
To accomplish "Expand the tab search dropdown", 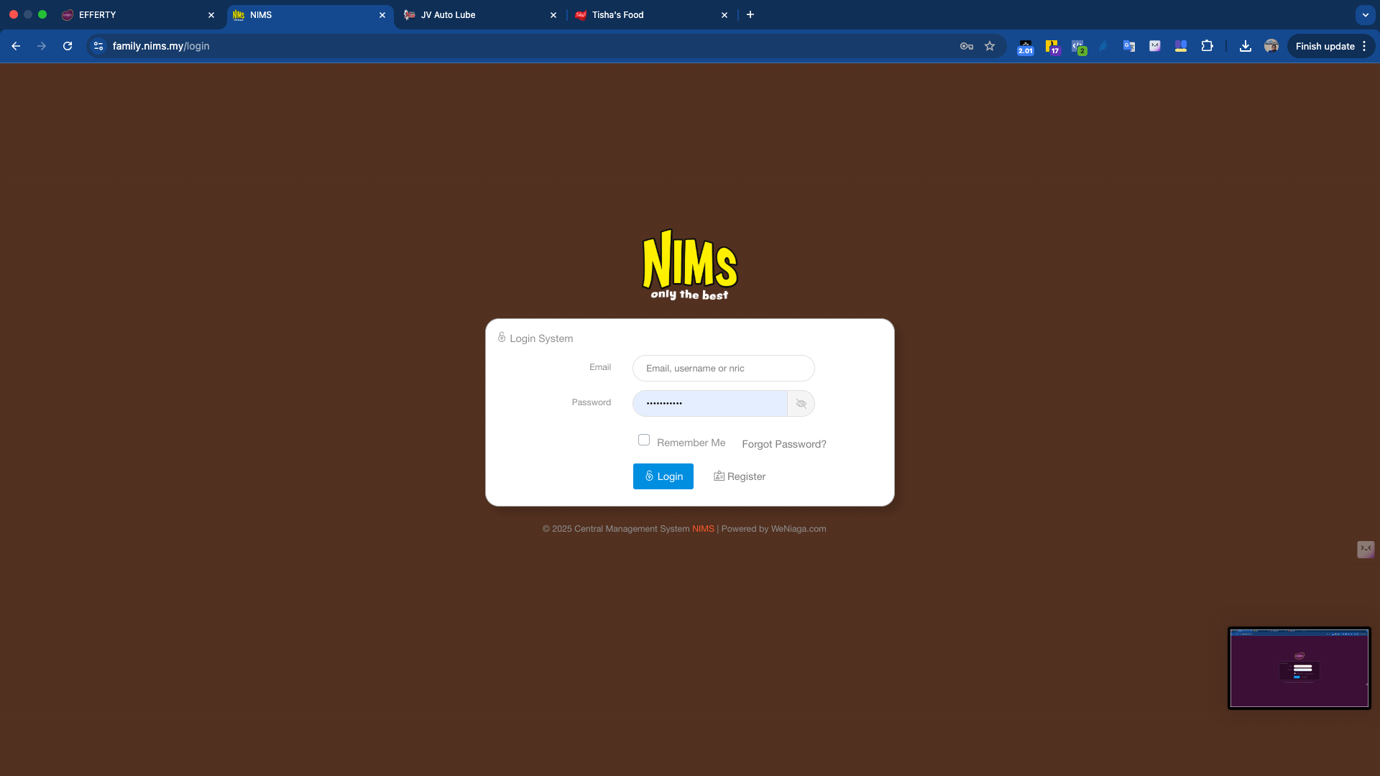I will (1365, 14).
